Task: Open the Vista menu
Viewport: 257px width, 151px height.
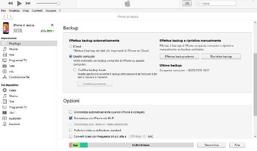Action: (x=26, y=10)
